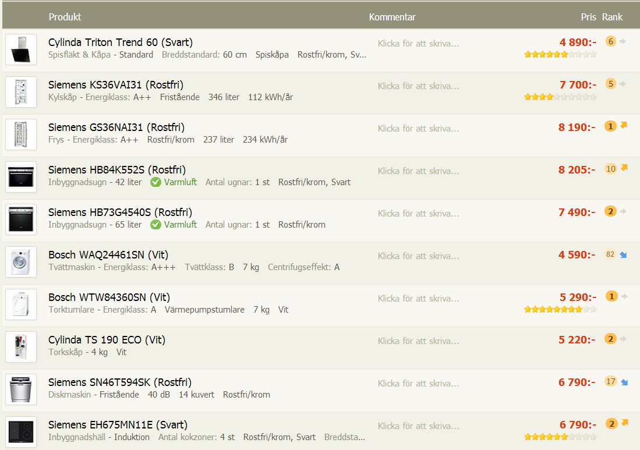Open the Cylinda TS 190 ECO thumbnail
The width and height of the screenshot is (640, 450).
(21, 346)
